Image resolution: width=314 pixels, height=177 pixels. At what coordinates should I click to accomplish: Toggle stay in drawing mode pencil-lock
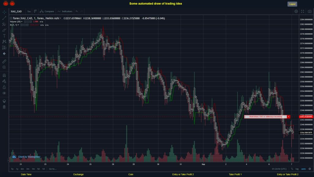click(x=4, y=81)
